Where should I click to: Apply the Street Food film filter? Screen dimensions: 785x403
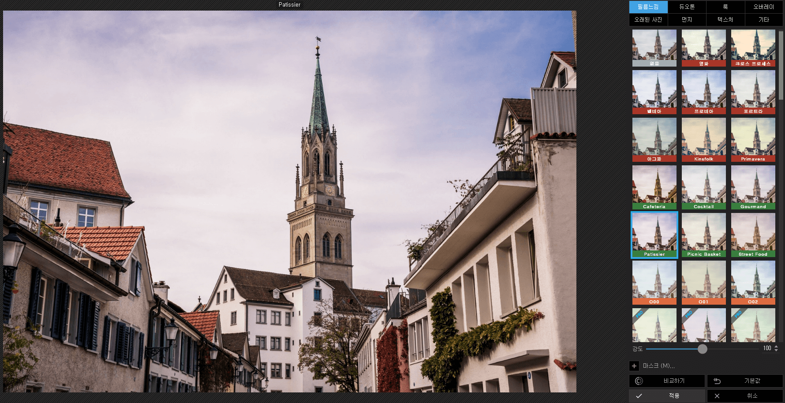[x=753, y=235]
